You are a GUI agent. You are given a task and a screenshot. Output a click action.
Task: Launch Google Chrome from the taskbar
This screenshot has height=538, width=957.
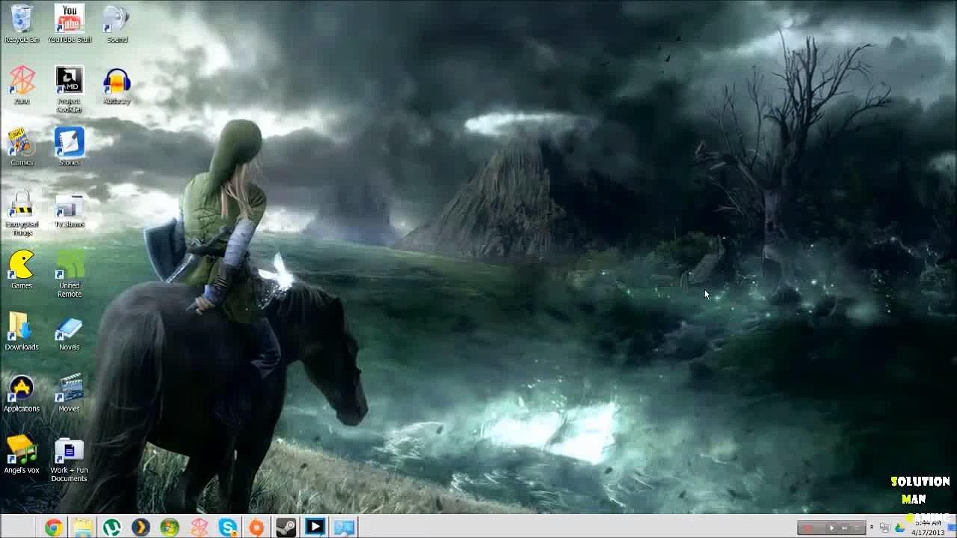coord(53,528)
